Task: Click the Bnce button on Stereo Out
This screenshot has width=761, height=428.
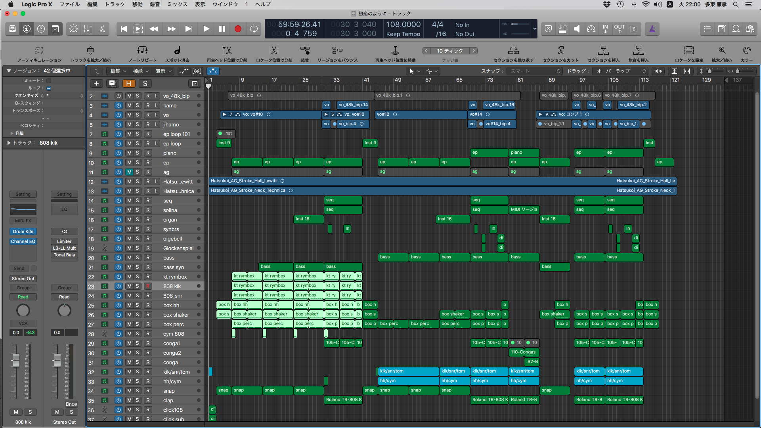Action: (71, 404)
